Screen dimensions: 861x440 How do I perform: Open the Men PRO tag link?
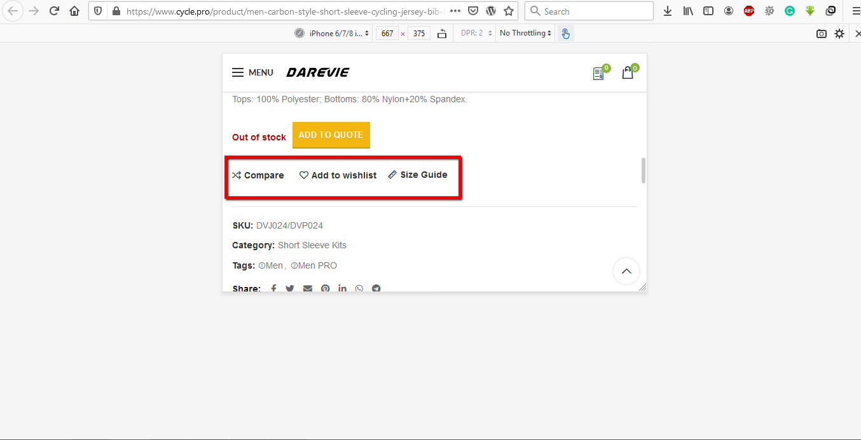pyautogui.click(x=314, y=265)
